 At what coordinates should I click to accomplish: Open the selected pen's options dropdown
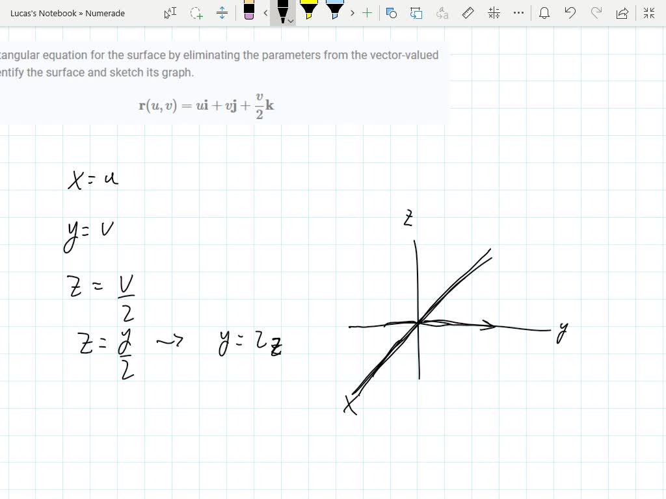click(289, 20)
